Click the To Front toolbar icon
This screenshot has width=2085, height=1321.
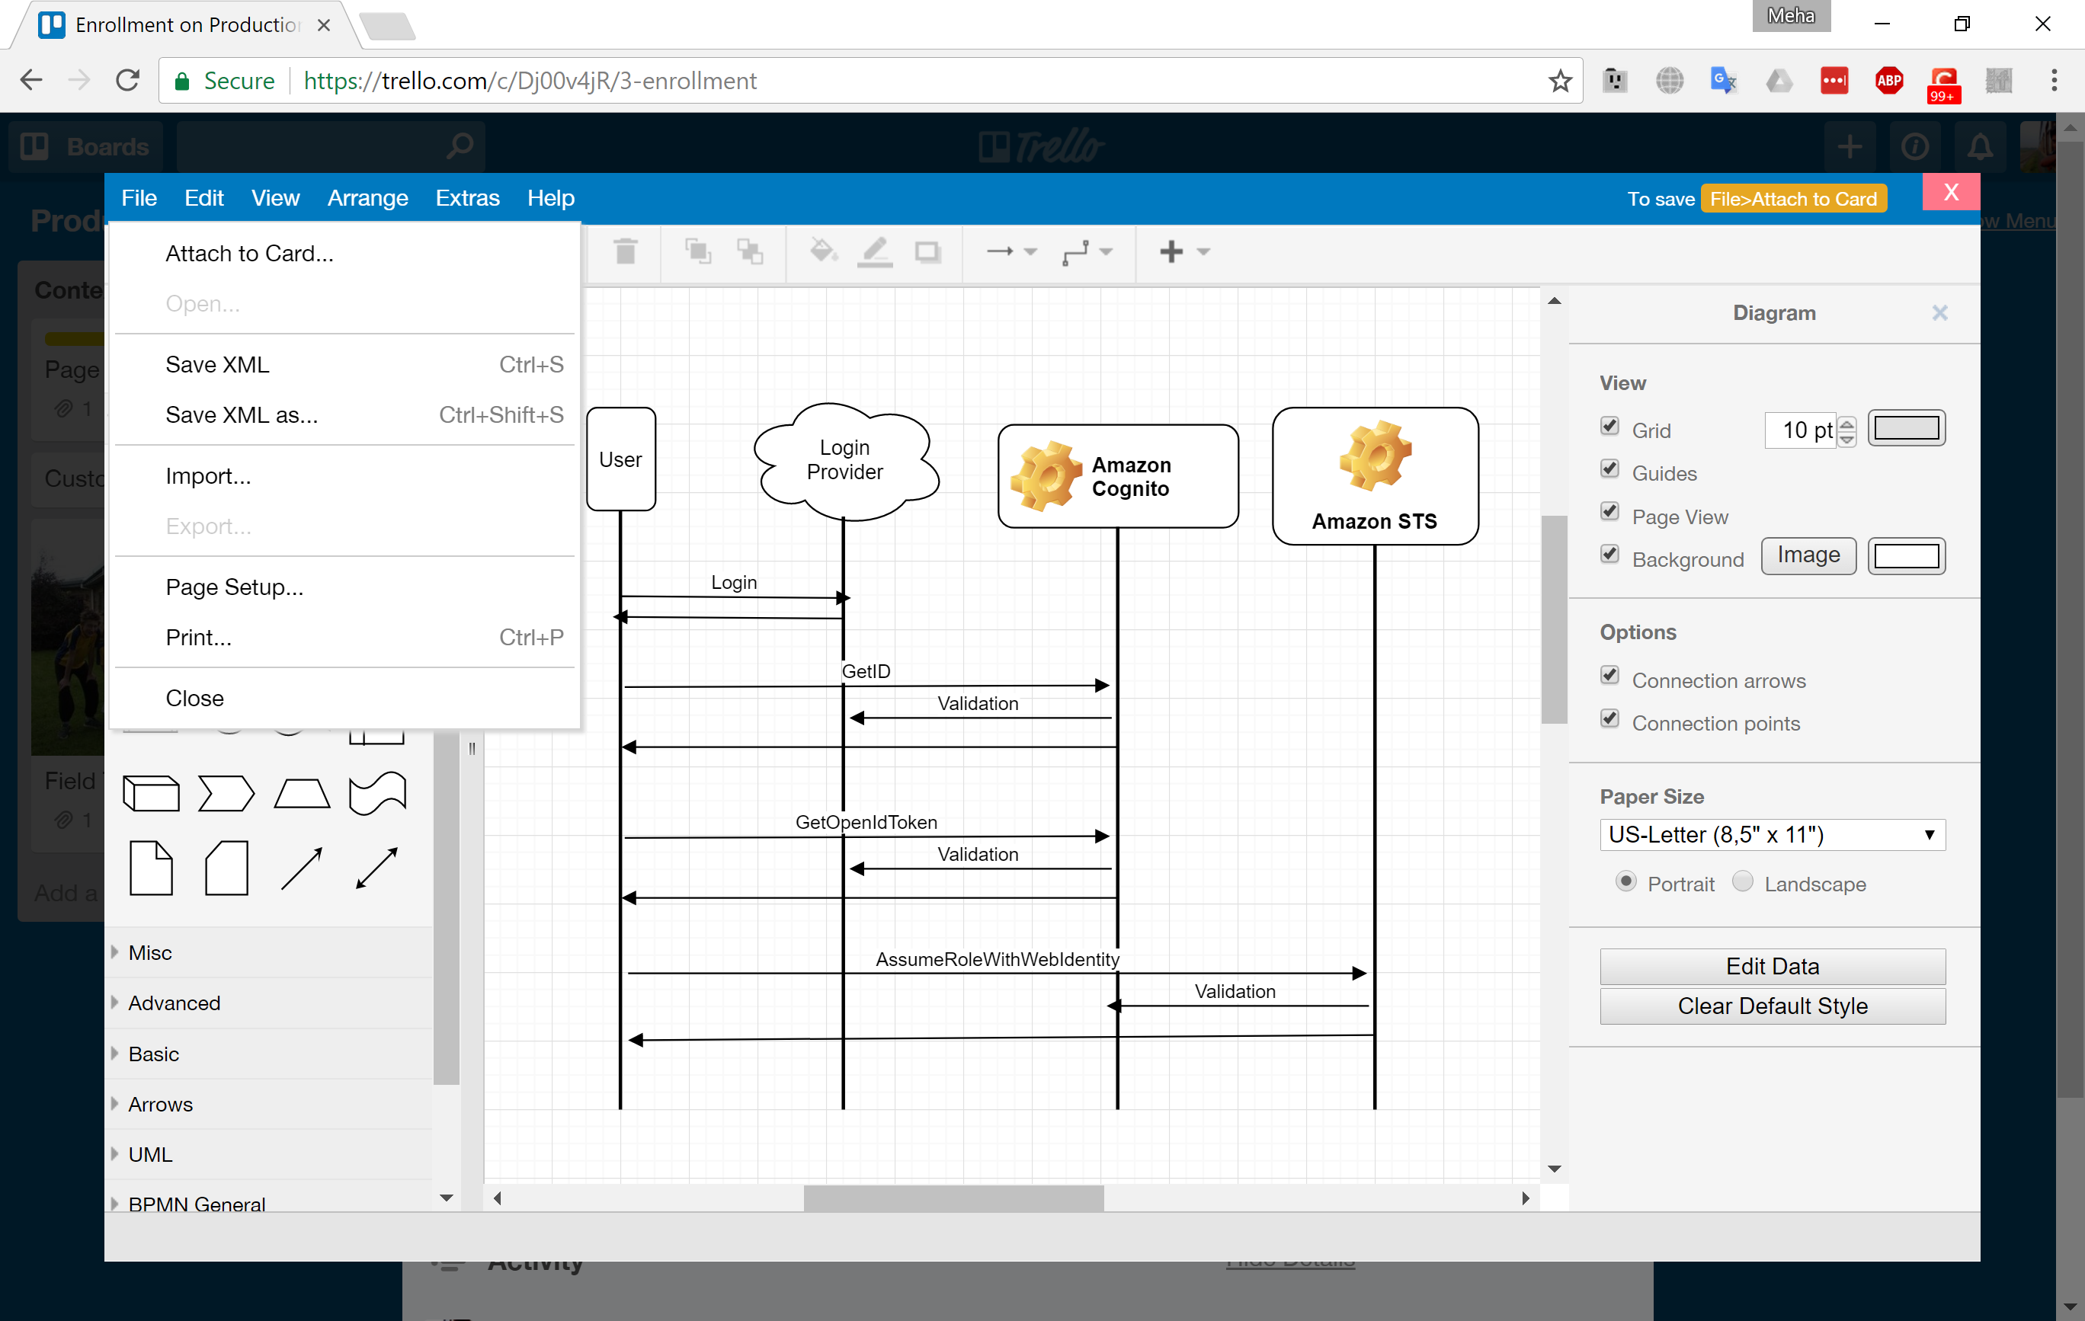pyautogui.click(x=698, y=252)
